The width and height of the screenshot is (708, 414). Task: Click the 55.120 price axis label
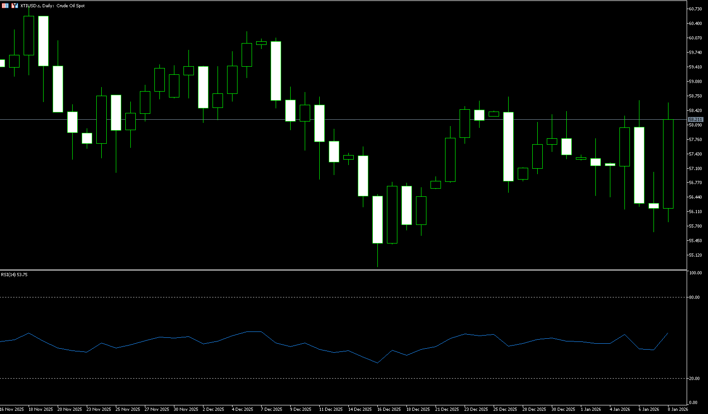click(695, 255)
